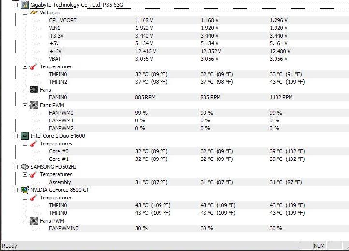The image size is (349, 251).
Task: Collapse the Voltages section
Action: (25, 13)
